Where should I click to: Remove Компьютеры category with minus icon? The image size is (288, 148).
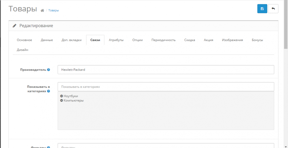[62, 100]
